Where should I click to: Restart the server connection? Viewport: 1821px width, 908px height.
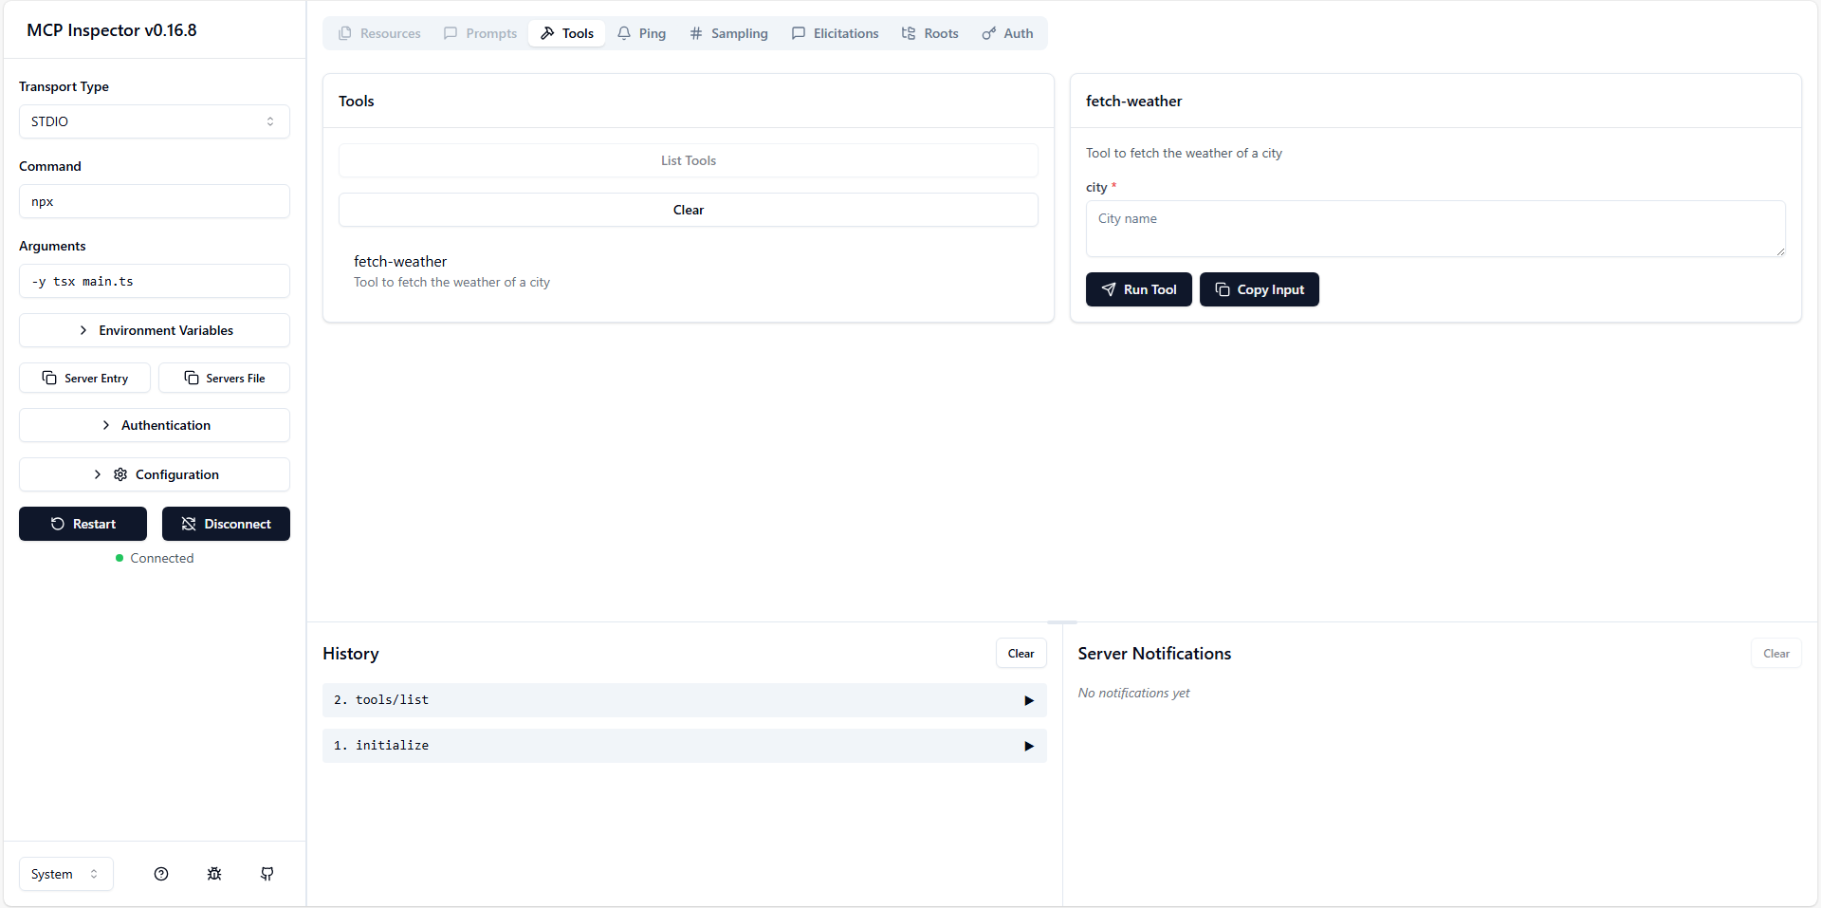83,524
